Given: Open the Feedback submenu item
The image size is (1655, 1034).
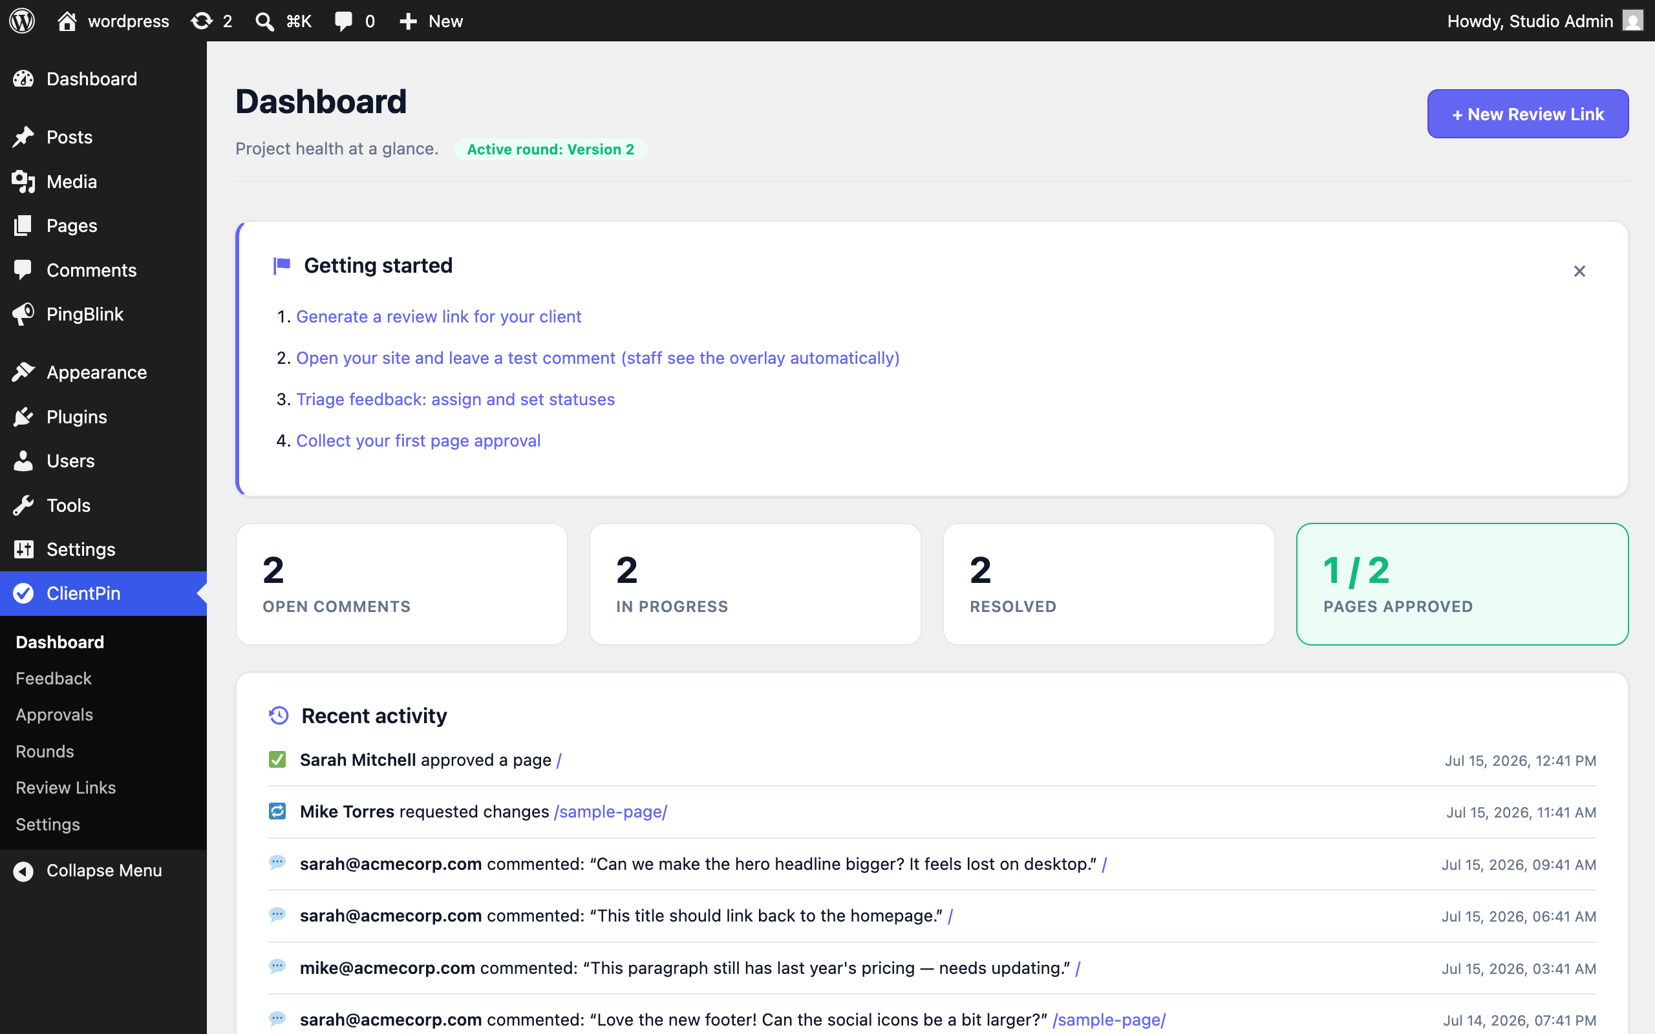Looking at the screenshot, I should [x=54, y=679].
